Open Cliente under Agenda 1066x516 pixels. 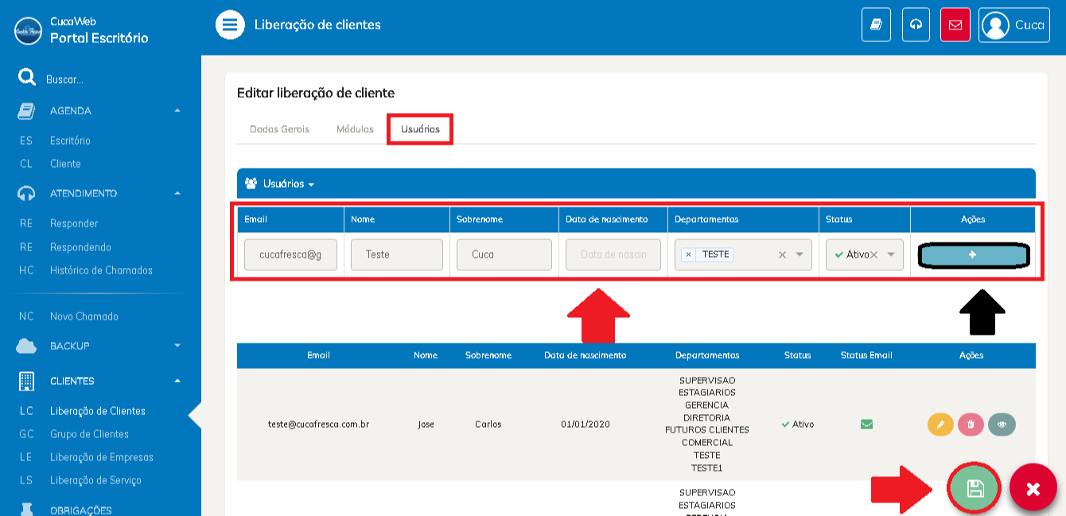click(x=65, y=164)
